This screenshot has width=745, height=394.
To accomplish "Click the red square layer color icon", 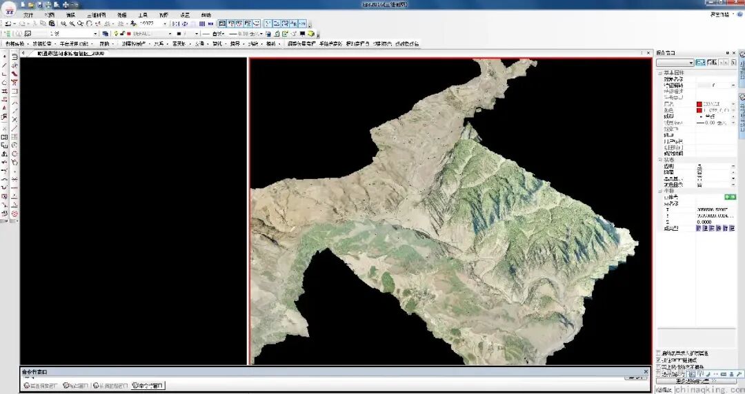I will [129, 34].
